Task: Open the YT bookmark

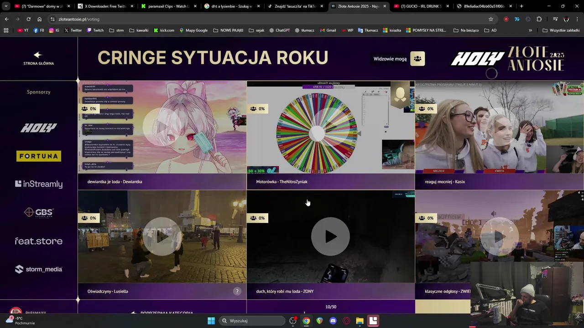Action: click(23, 31)
